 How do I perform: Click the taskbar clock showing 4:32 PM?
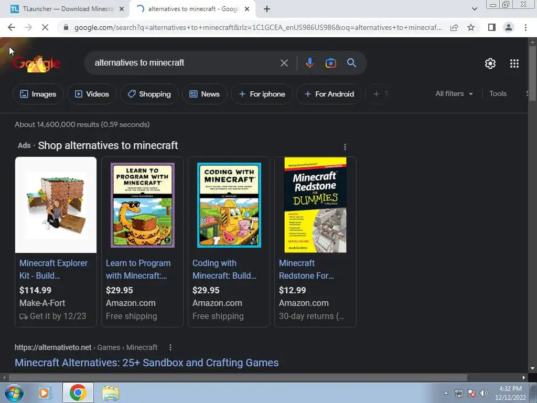pyautogui.click(x=510, y=393)
